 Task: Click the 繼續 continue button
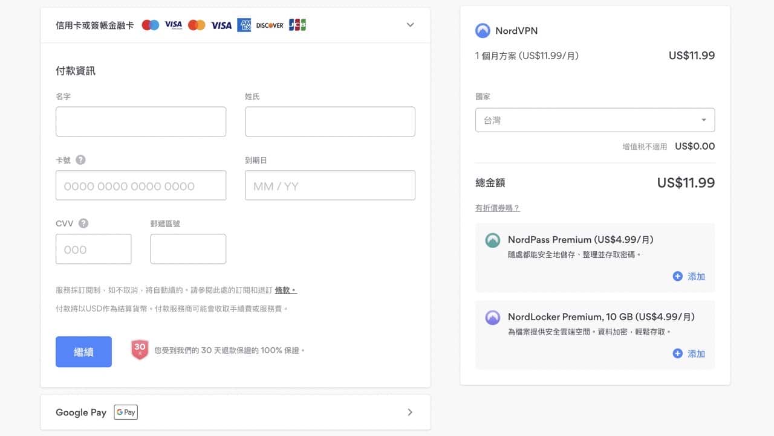coord(83,351)
